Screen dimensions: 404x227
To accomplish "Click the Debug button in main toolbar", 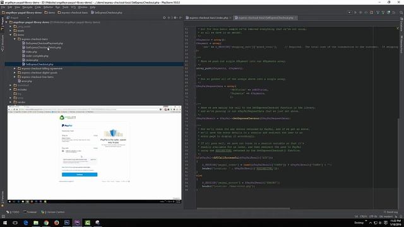I will (x=360, y=13).
